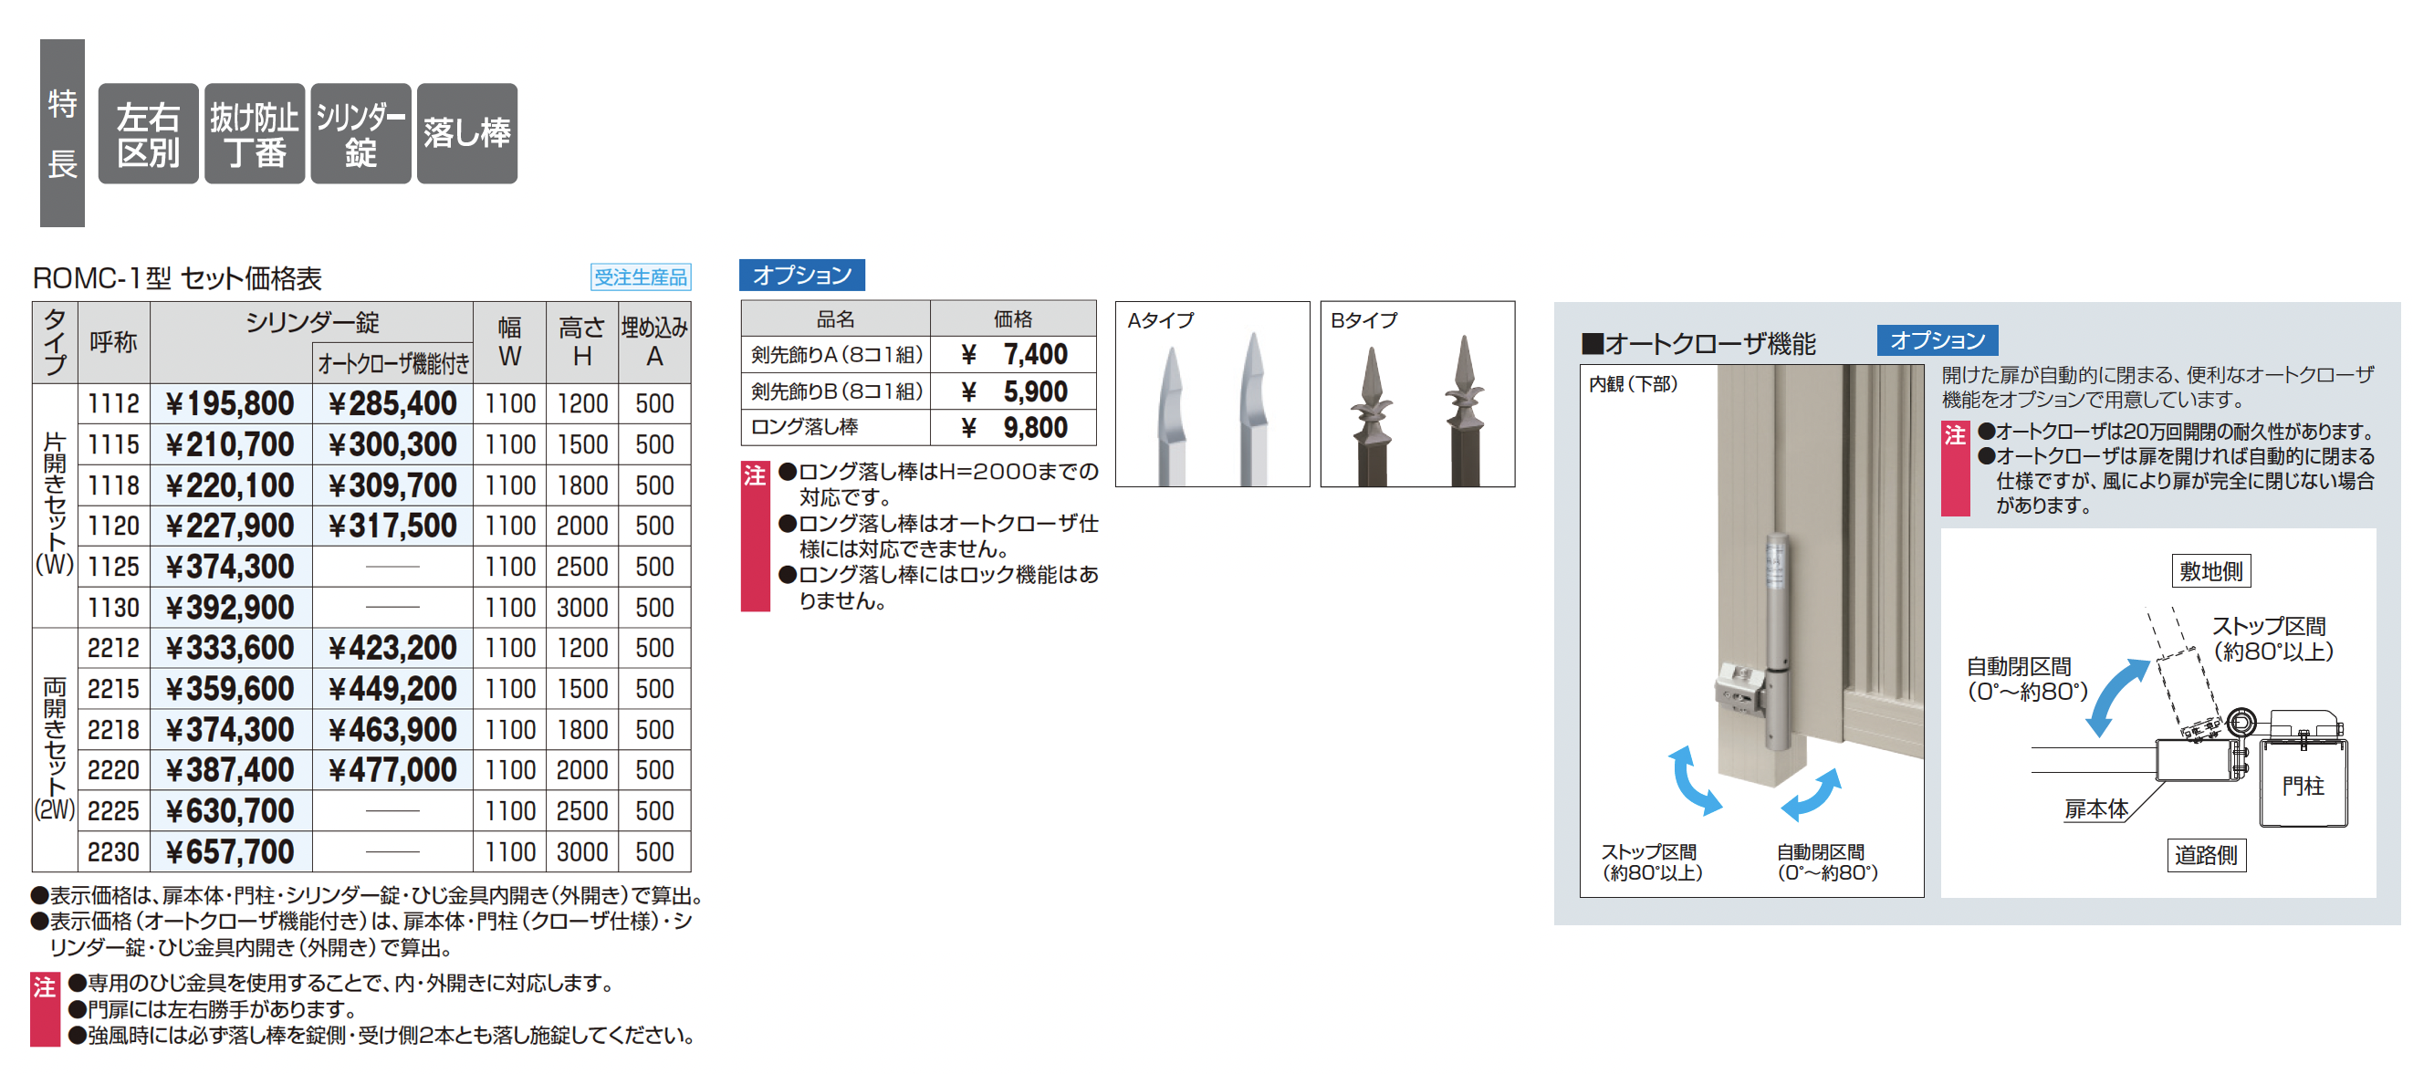The image size is (2434, 1074).
Task: Click the 敷地側 label in diagram
Action: (x=2210, y=571)
